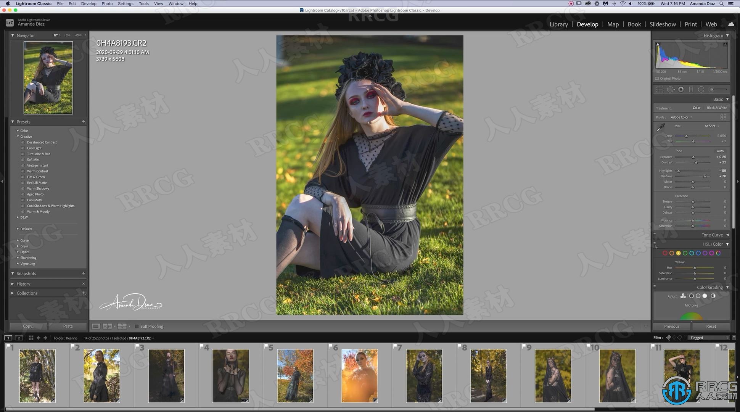
Task: Add a new collection with plus icon
Action: [84, 293]
